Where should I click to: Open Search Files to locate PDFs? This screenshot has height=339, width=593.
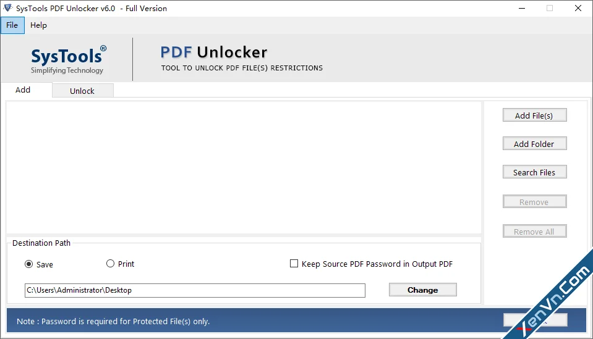click(x=534, y=172)
